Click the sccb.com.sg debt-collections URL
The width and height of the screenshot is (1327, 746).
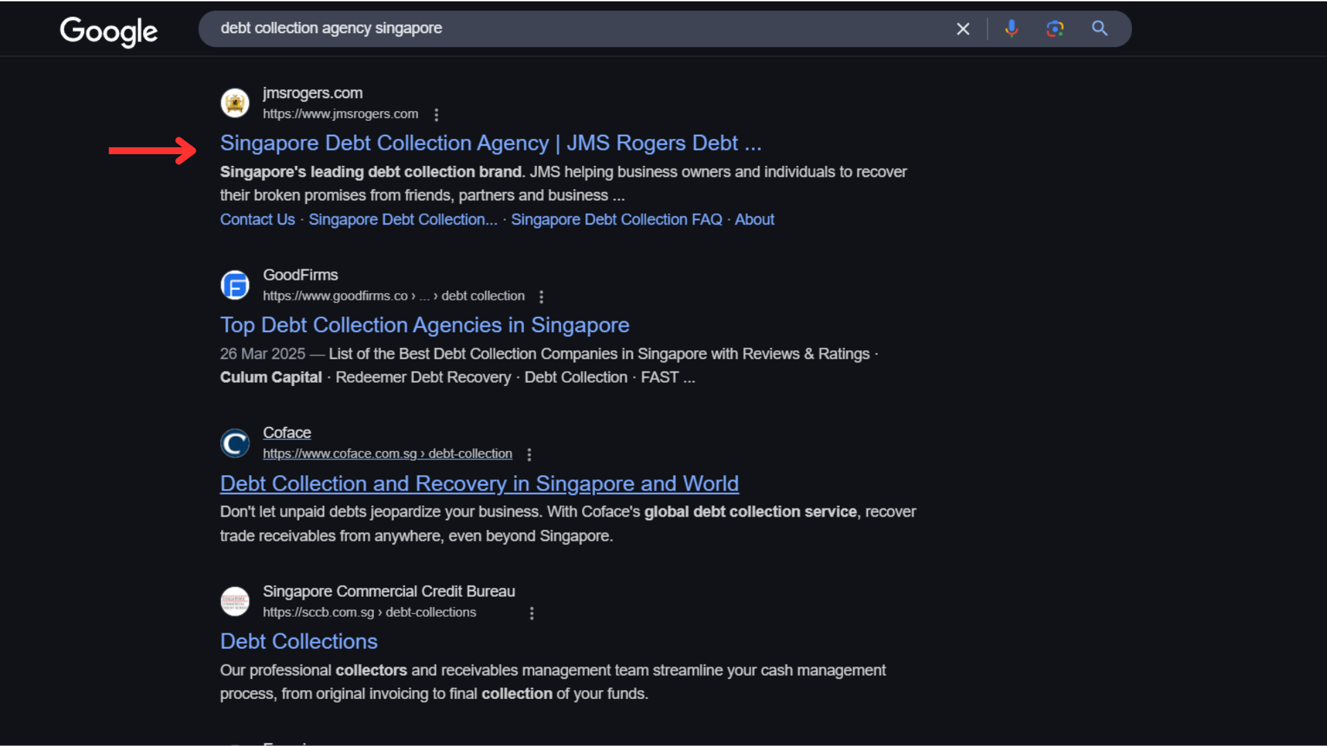click(369, 613)
